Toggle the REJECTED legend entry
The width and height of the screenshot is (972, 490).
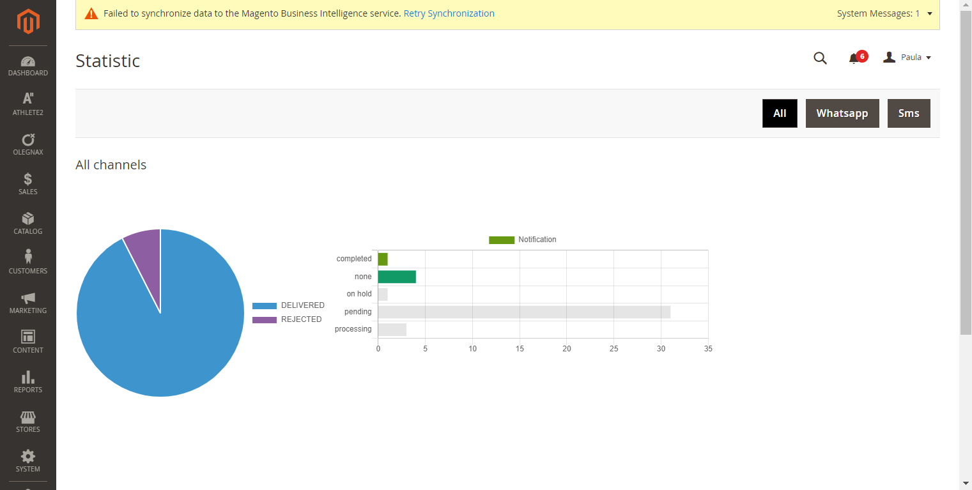click(288, 319)
